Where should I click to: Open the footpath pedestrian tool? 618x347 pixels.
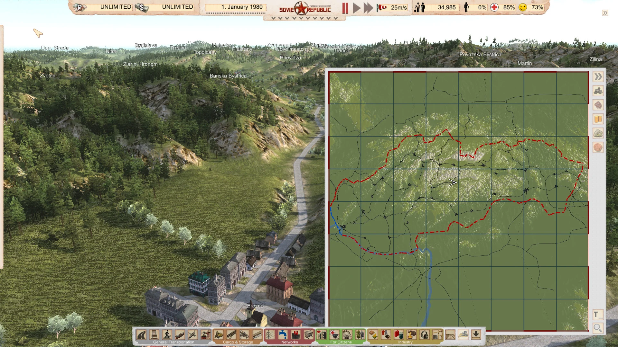(x=167, y=335)
